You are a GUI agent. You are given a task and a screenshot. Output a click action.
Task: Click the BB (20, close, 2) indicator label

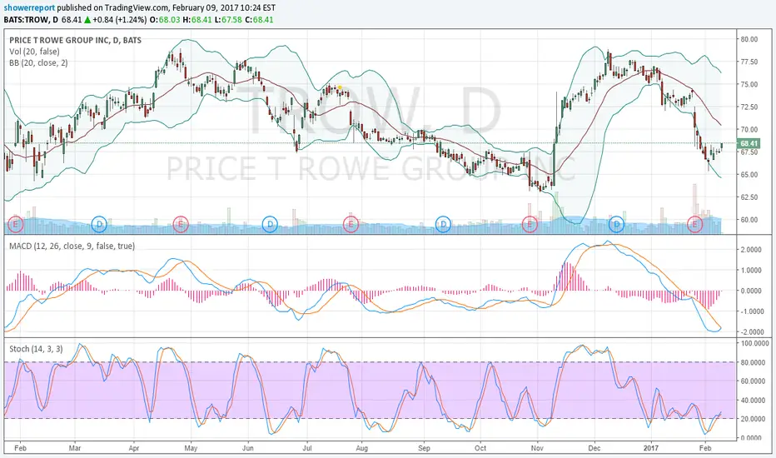38,63
